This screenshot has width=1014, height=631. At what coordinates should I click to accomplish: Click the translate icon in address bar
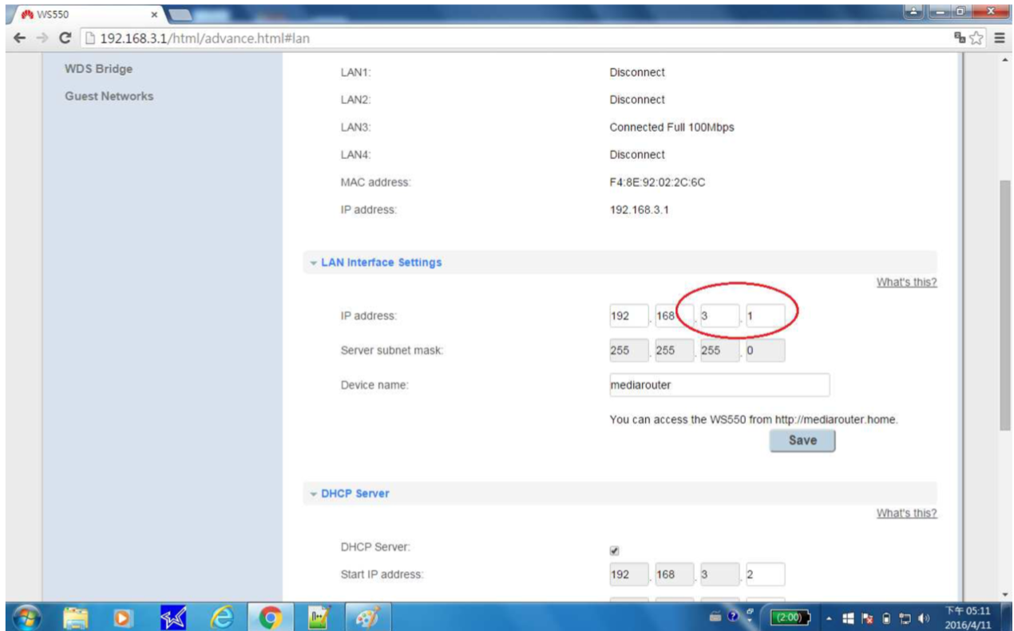point(960,38)
